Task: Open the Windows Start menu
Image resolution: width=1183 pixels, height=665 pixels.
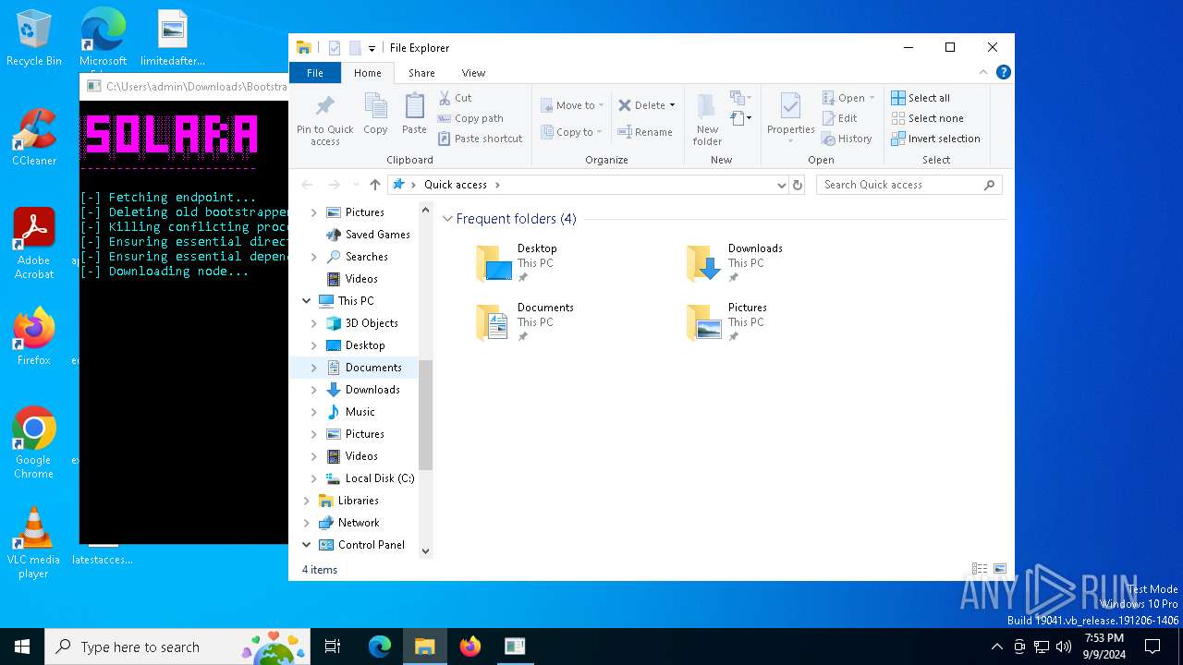Action: pos(22,647)
